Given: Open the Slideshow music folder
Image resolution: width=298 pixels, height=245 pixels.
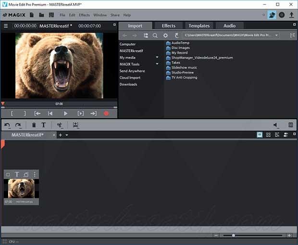Looking at the screenshot, I should coord(182,67).
